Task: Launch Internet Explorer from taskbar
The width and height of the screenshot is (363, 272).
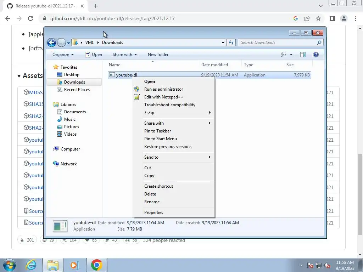Action: [x=31, y=265]
